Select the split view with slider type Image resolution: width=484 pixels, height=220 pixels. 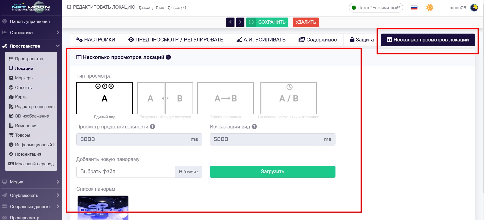pos(165,98)
